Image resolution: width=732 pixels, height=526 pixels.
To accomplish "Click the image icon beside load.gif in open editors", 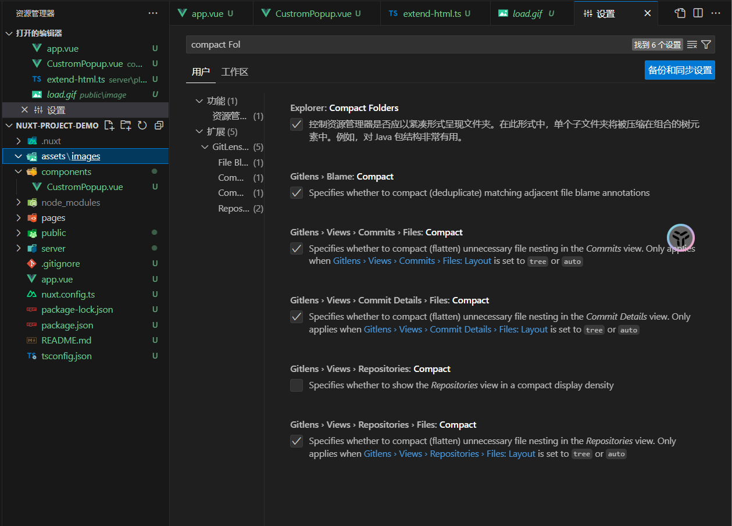I will (x=37, y=94).
